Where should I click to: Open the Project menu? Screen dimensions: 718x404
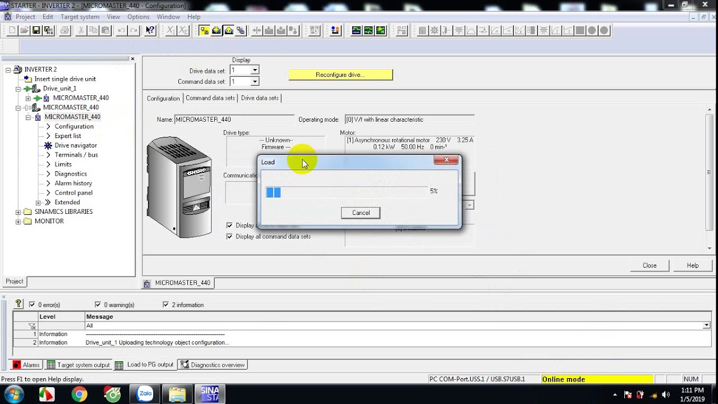click(x=25, y=17)
